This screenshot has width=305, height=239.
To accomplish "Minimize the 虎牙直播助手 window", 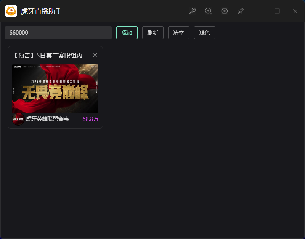I will [259, 11].
